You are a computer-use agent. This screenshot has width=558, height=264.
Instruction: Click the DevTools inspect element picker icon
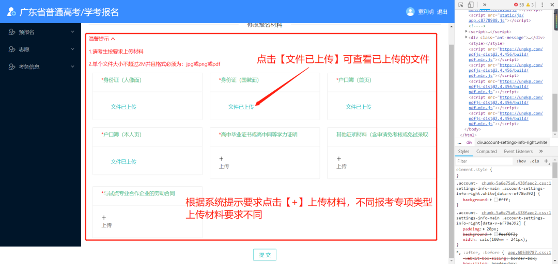461,5
